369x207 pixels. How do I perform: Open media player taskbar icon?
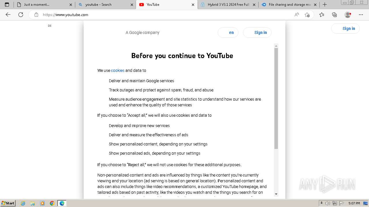pyautogui.click(x=42, y=203)
